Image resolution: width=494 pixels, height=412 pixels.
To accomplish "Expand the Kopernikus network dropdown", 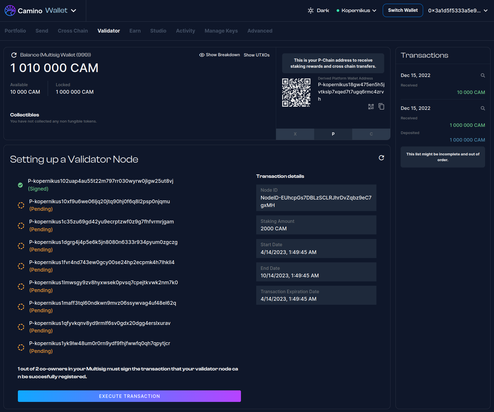I will 357,11.
